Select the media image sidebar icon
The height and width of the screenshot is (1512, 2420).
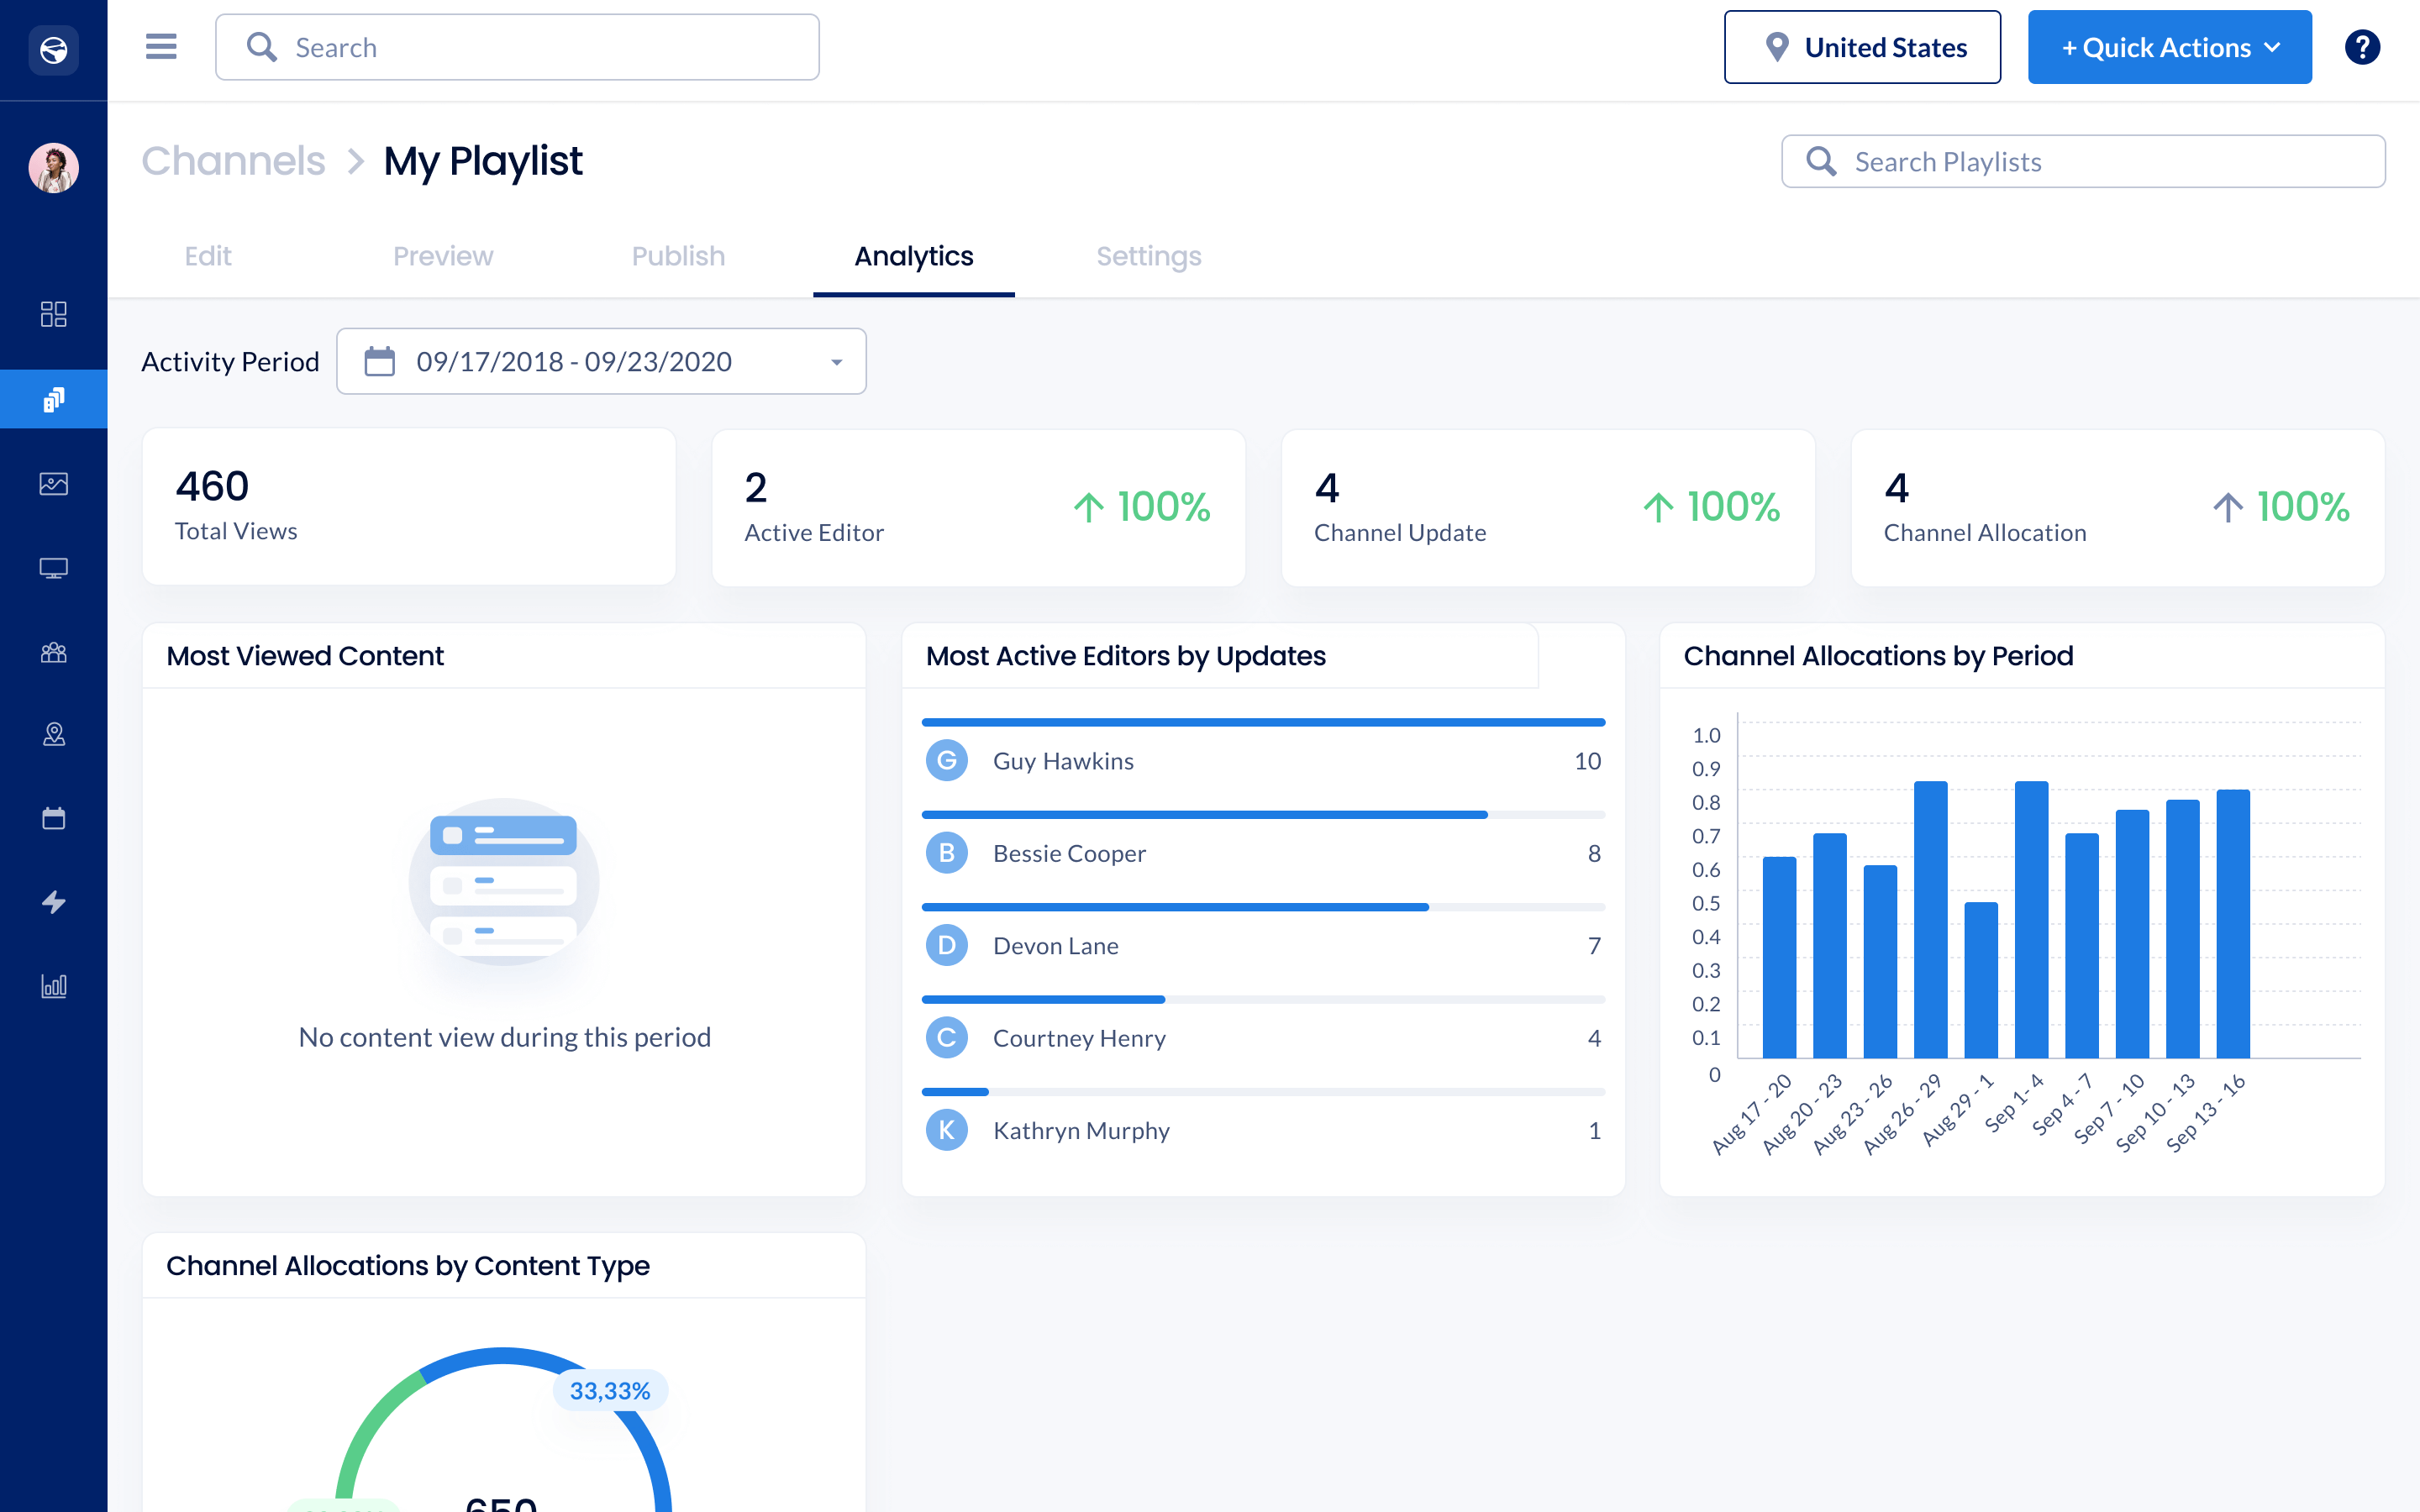pos(54,484)
